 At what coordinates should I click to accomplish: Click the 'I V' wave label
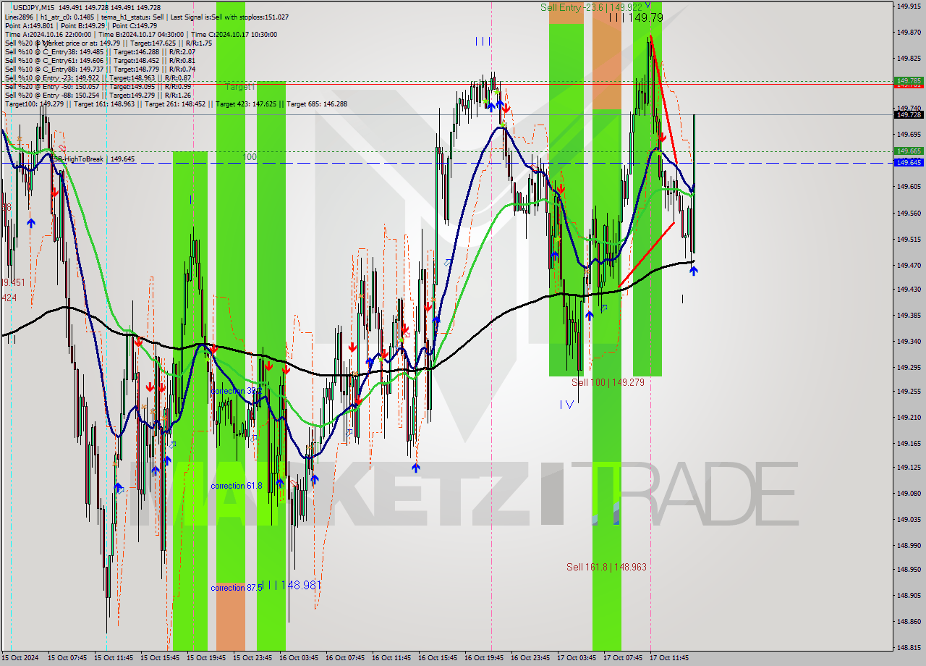[566, 405]
